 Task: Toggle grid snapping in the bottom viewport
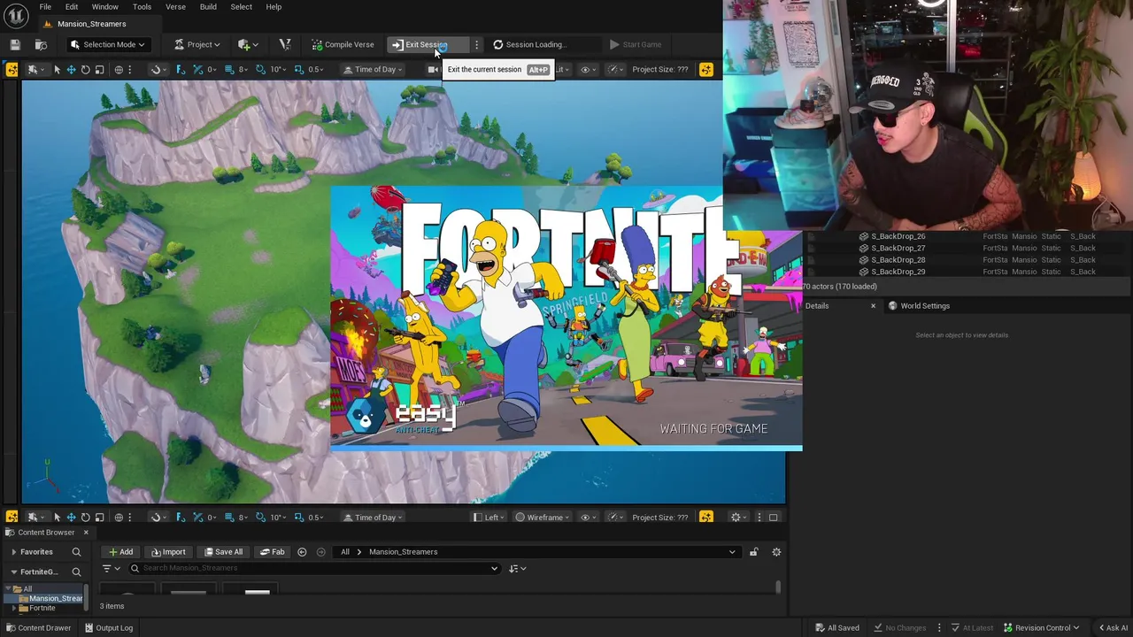[x=229, y=518]
